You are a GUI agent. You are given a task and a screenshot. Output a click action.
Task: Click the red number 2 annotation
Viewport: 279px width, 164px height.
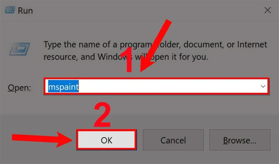coord(102,115)
